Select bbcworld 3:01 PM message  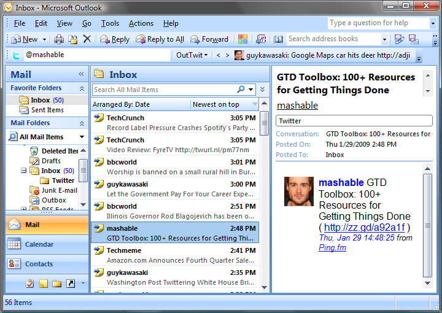pyautogui.click(x=175, y=167)
